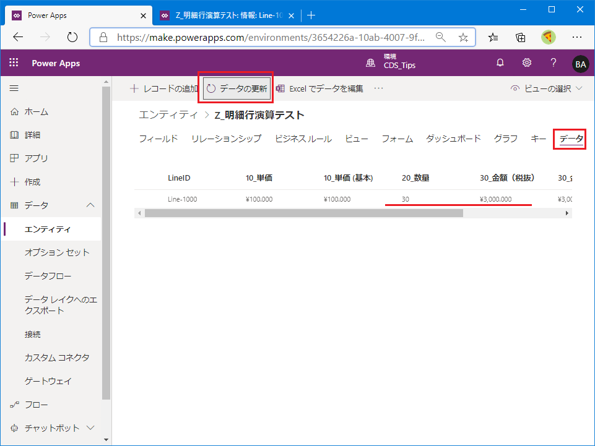The image size is (595, 446).
Task: Click the エンティティ breadcrumb link
Action: (x=168, y=115)
